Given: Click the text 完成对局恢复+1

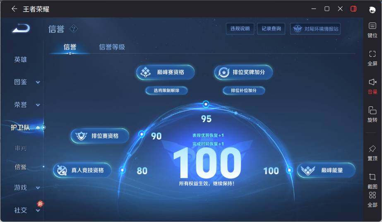Looking at the screenshot, I should click(x=208, y=144).
